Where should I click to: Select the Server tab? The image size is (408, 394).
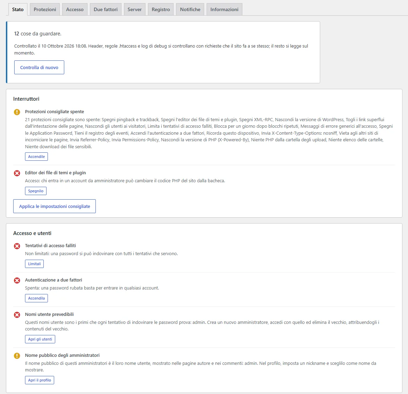coord(134,9)
